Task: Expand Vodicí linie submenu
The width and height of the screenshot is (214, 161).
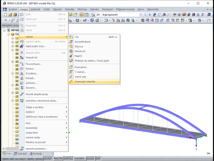Action: click(44, 133)
